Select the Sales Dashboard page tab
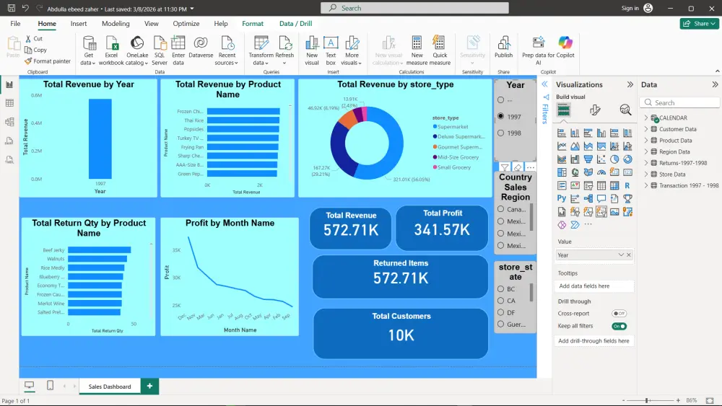 [110, 387]
